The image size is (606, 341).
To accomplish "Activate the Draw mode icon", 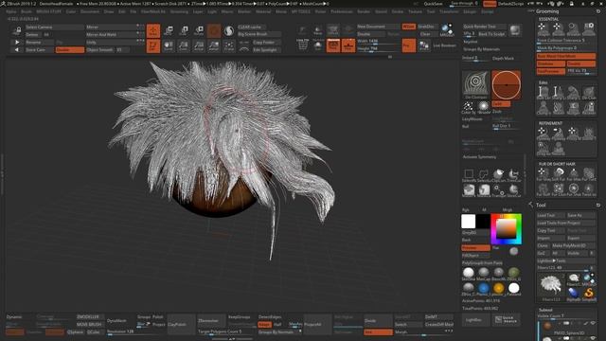I will coord(153,31).
